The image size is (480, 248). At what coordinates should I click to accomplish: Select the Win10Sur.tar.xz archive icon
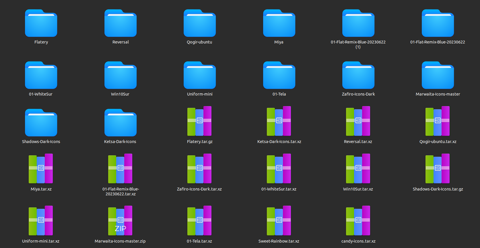pos(358,168)
